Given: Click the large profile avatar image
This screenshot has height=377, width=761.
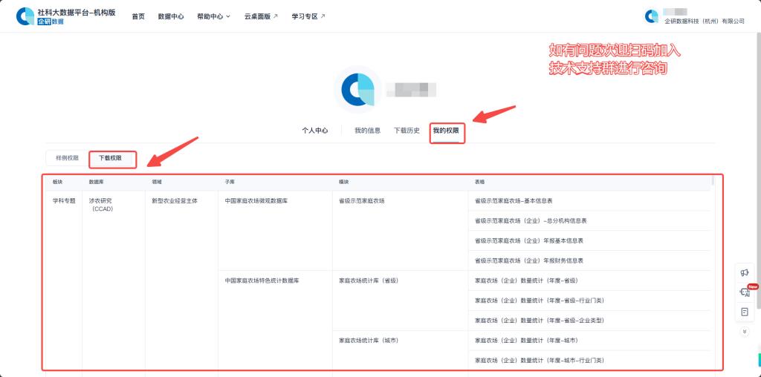Looking at the screenshot, I should coord(358,90).
